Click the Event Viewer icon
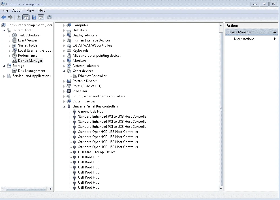280x200 pixels. click(14, 40)
